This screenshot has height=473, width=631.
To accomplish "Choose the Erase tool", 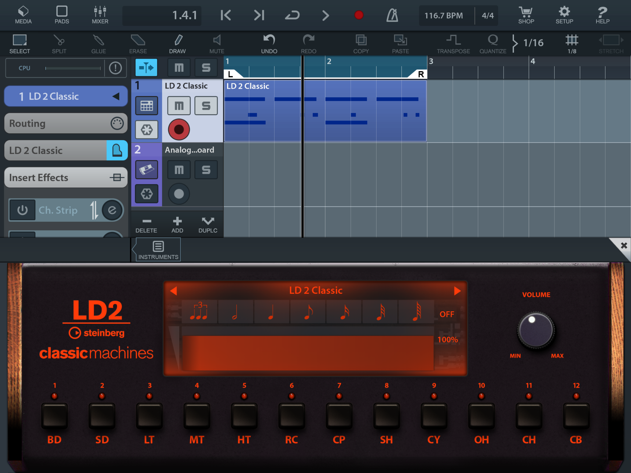I will point(138,44).
